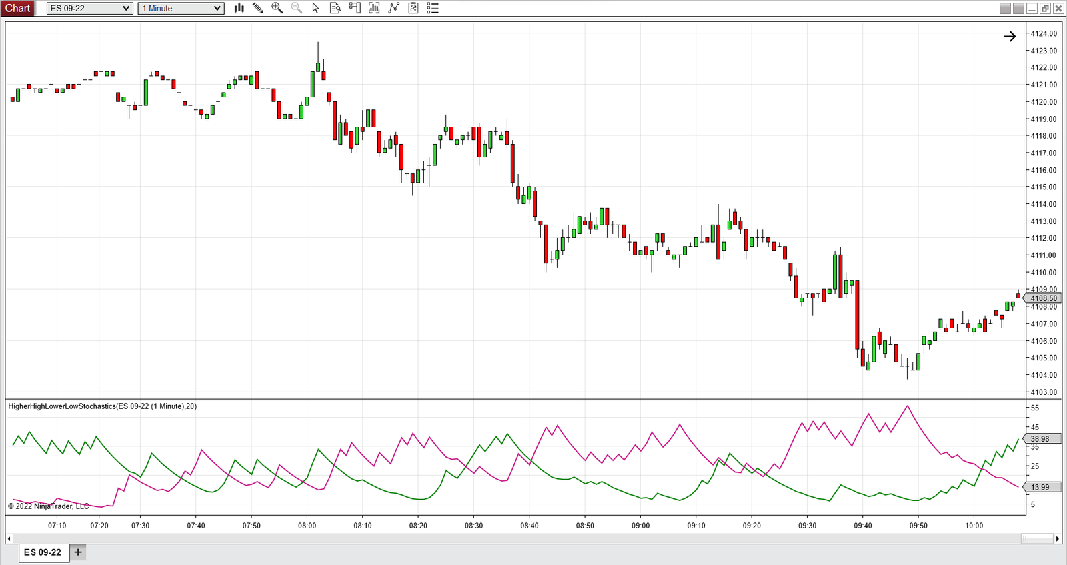Click the zoom out magnifier icon
Image resolution: width=1067 pixels, height=565 pixels.
tap(297, 8)
